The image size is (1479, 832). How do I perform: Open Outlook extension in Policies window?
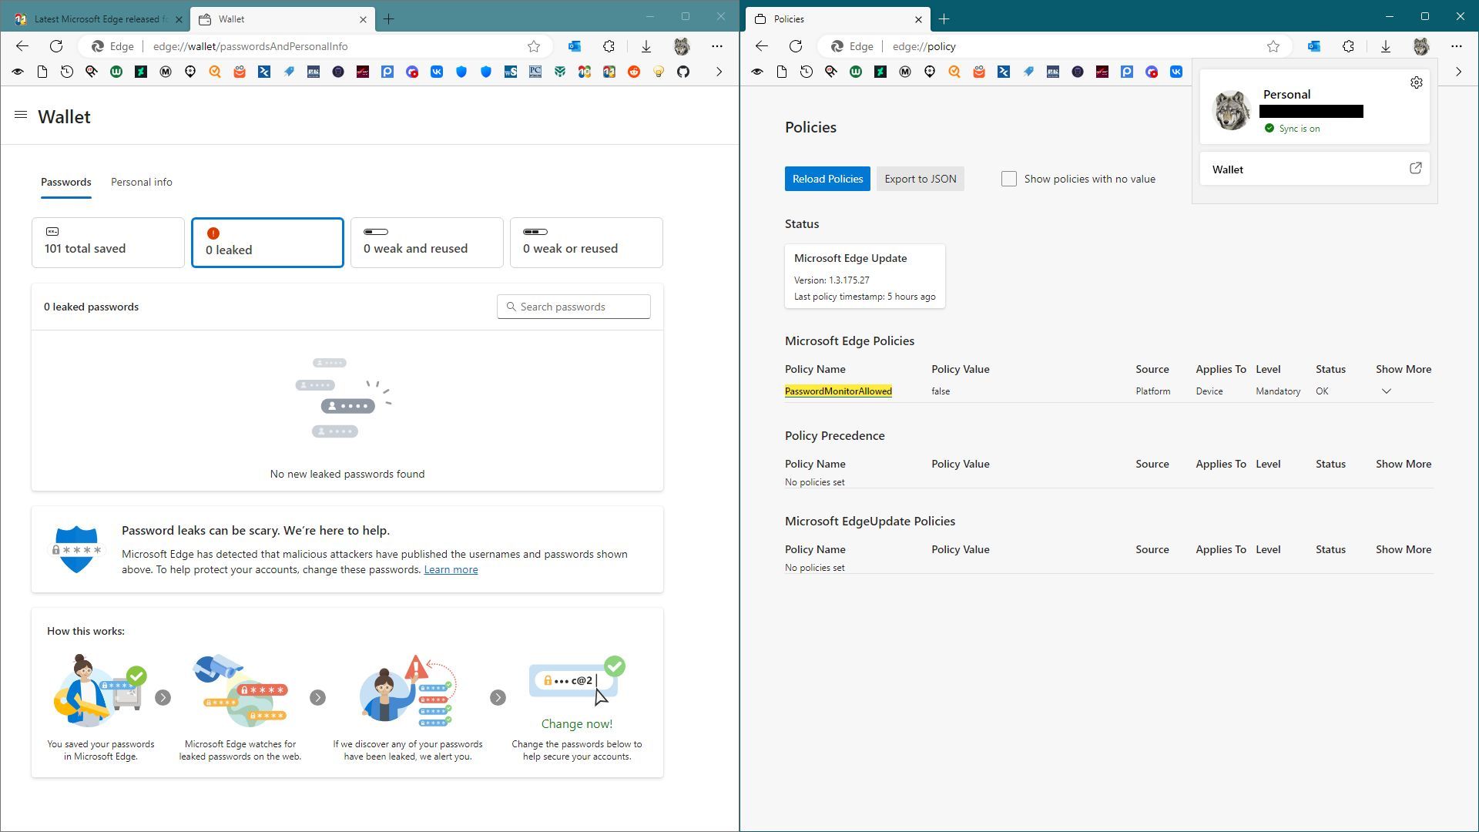click(x=1314, y=46)
